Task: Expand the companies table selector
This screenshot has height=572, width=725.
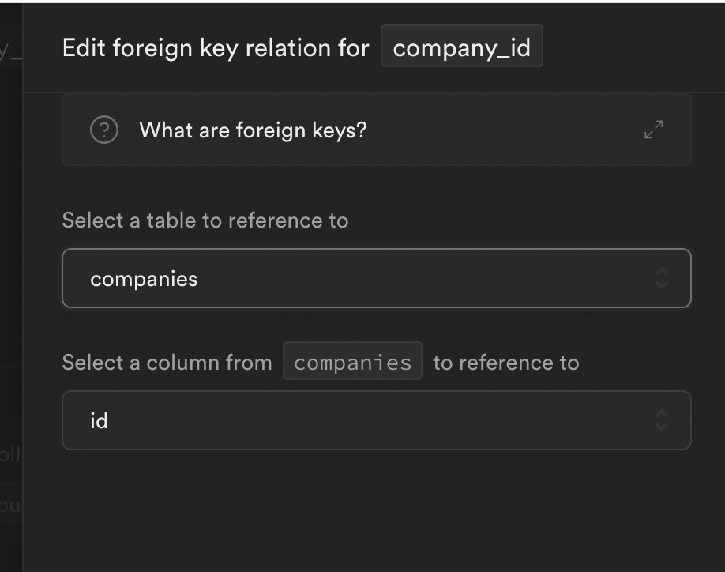Action: tap(377, 278)
